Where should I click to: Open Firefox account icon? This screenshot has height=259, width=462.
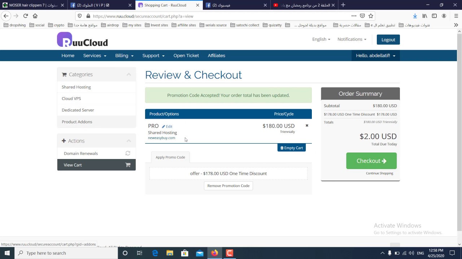tap(444, 16)
